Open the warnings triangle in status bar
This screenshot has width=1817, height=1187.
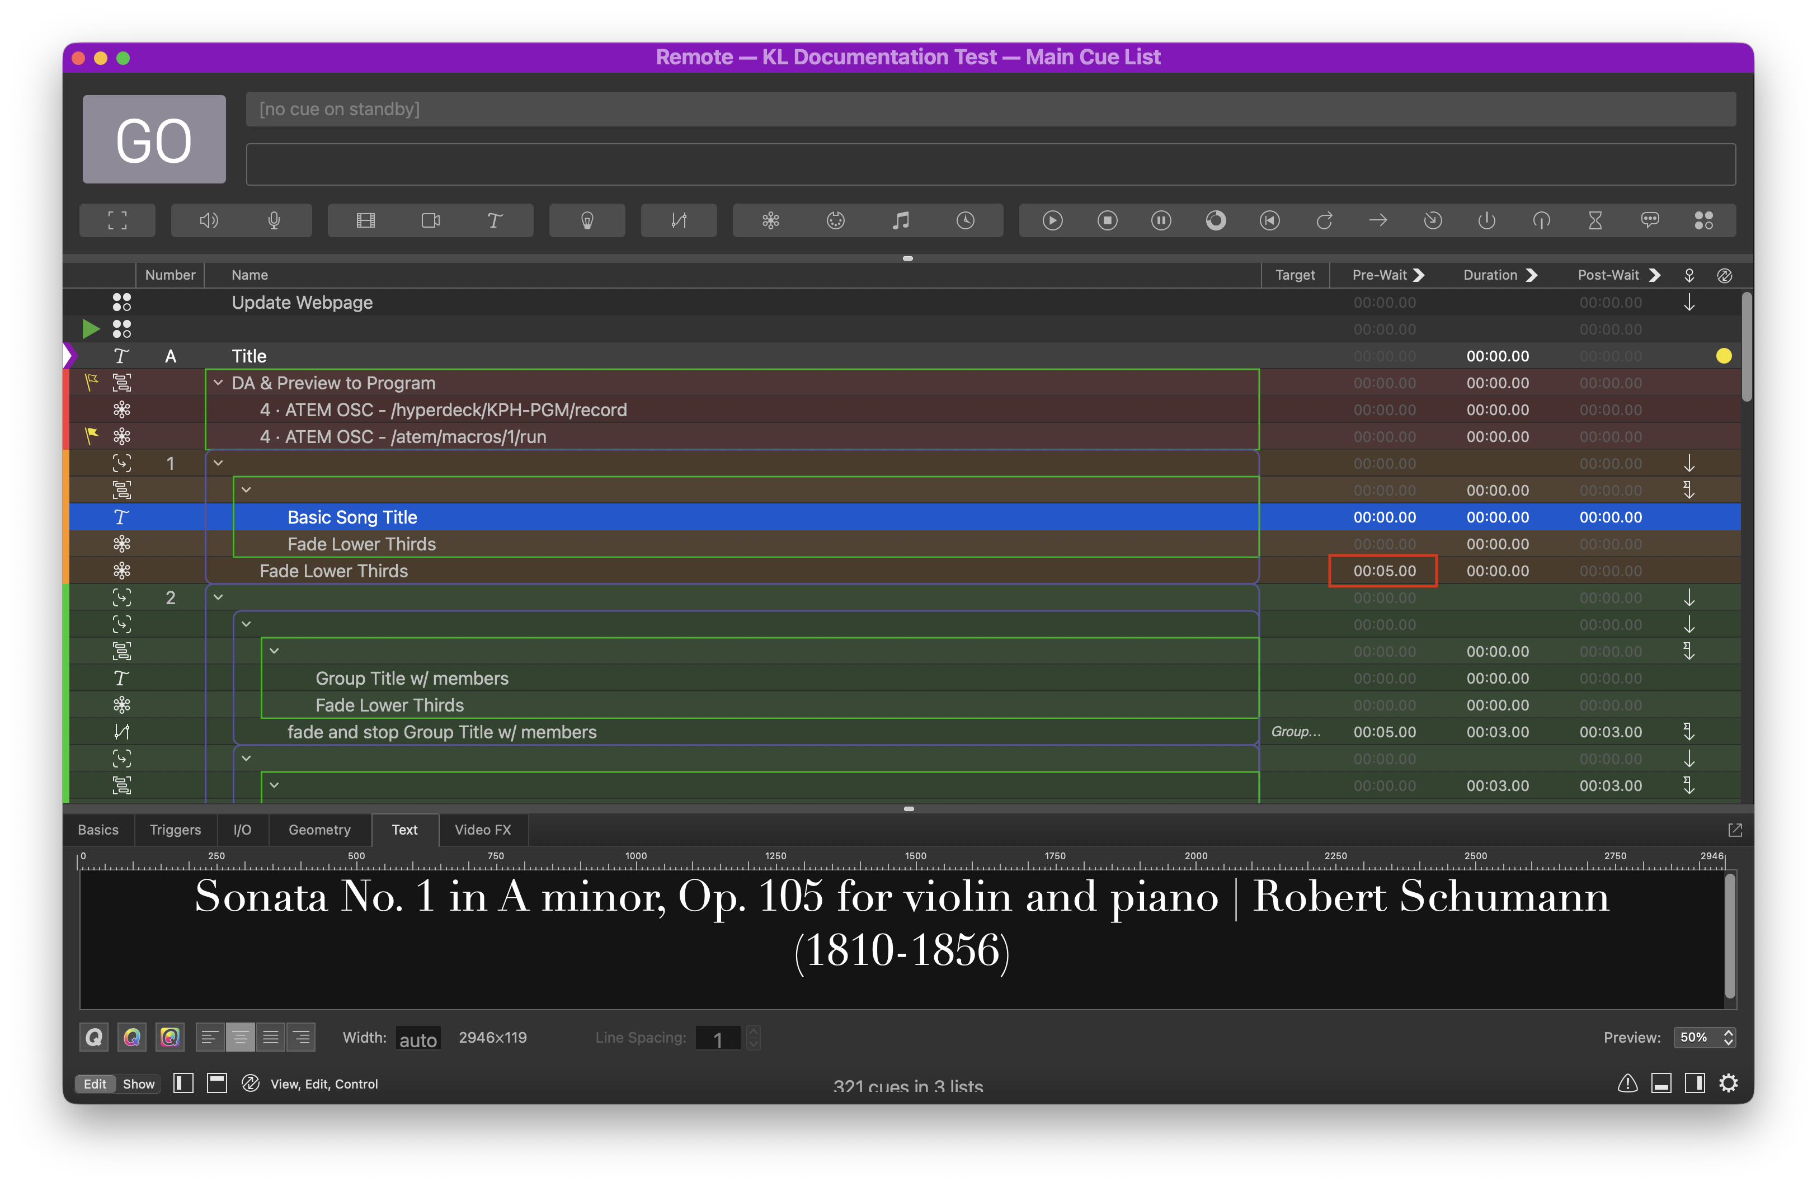1627,1082
